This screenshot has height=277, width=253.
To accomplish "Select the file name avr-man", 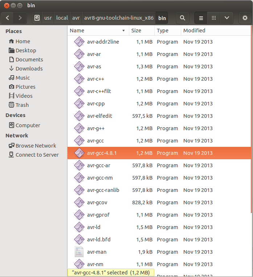I will (97, 252).
